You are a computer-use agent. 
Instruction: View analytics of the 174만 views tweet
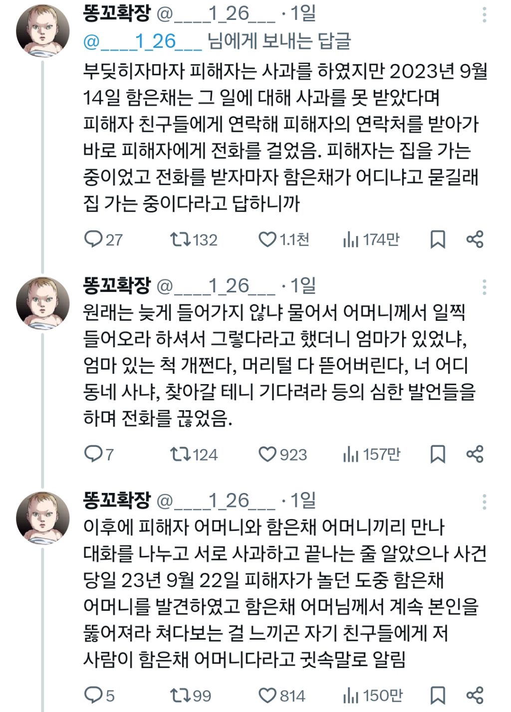351,240
